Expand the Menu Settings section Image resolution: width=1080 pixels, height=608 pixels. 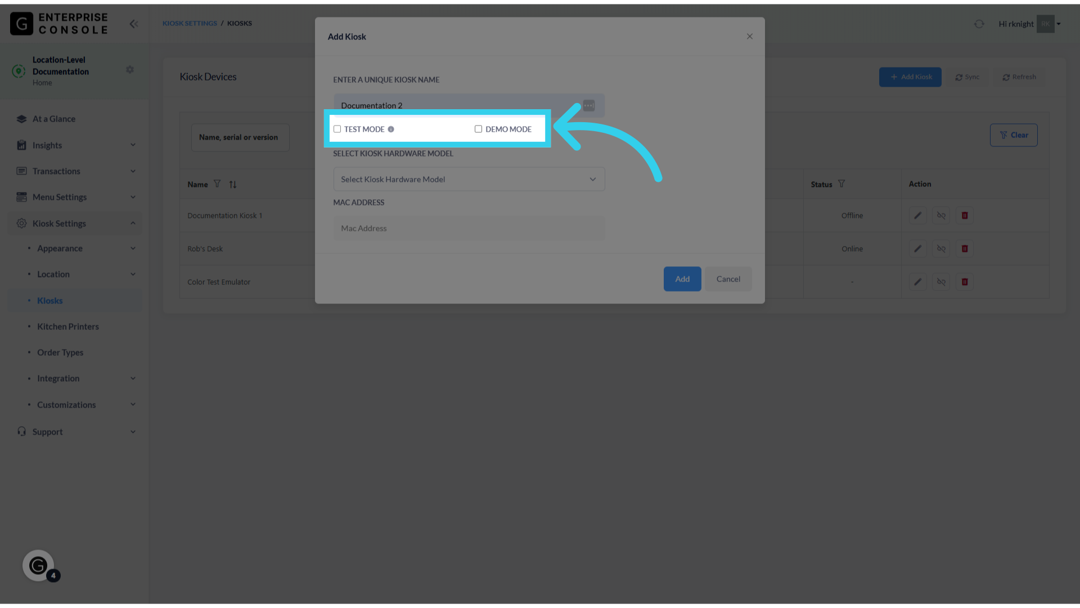75,197
